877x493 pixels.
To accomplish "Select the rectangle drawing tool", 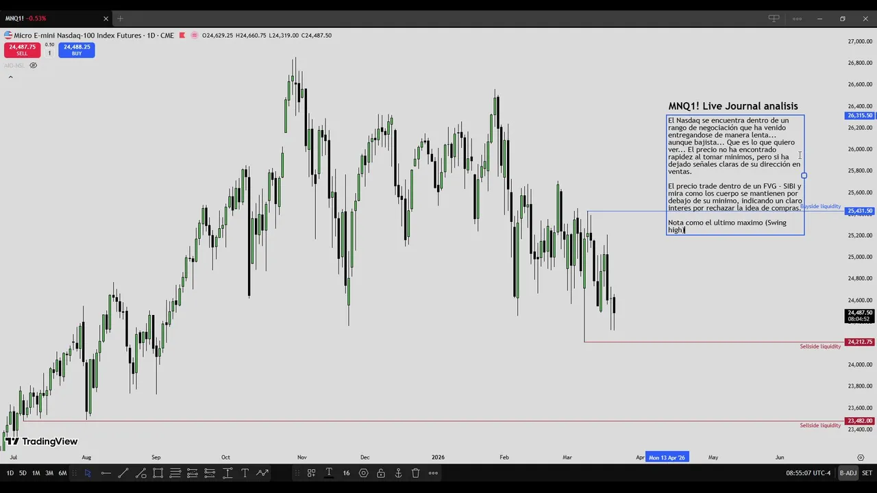I will coord(158,473).
